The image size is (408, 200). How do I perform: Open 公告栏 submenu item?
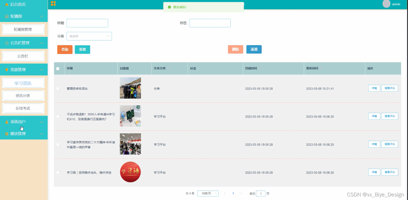click(23, 56)
